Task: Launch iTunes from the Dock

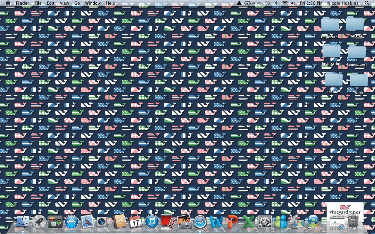Action: pos(152,222)
